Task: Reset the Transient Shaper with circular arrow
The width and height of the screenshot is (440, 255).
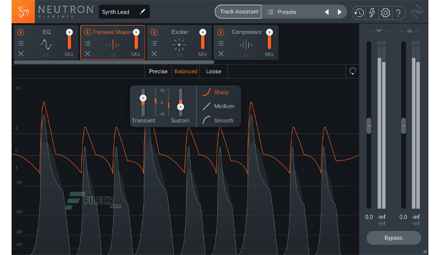Action: [353, 71]
